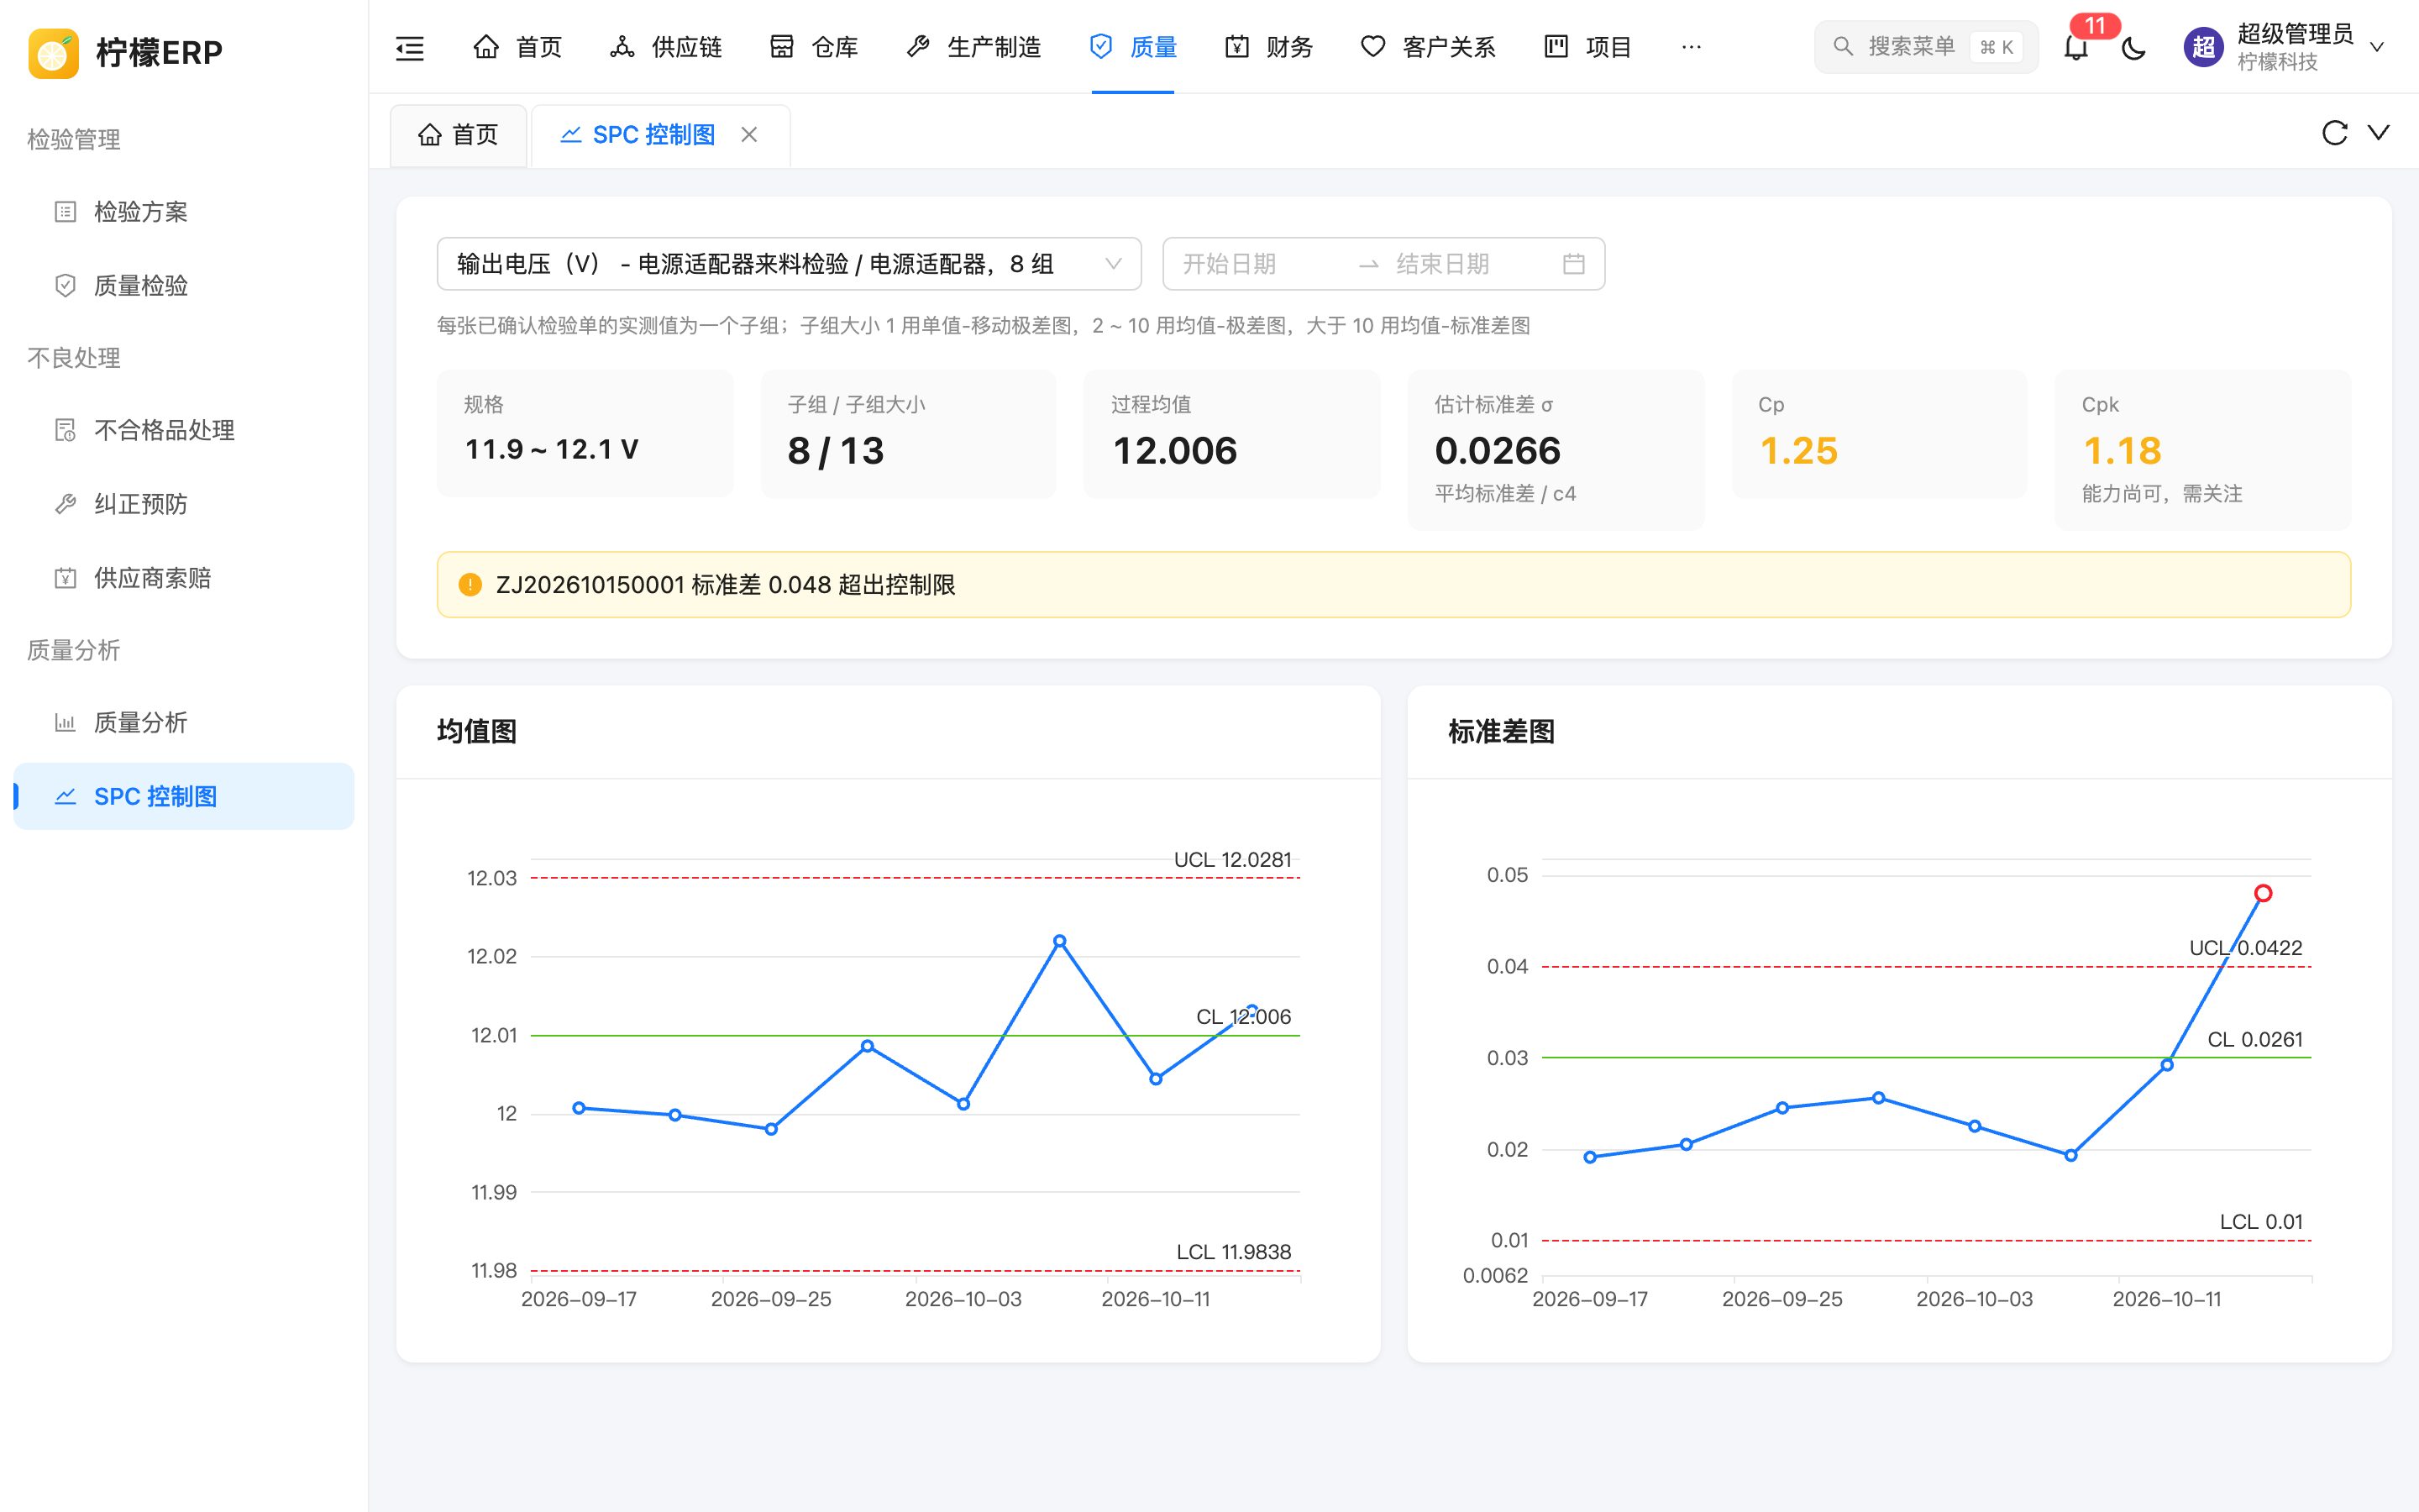Open the 供应链 top menu
The width and height of the screenshot is (2419, 1512).
[666, 47]
